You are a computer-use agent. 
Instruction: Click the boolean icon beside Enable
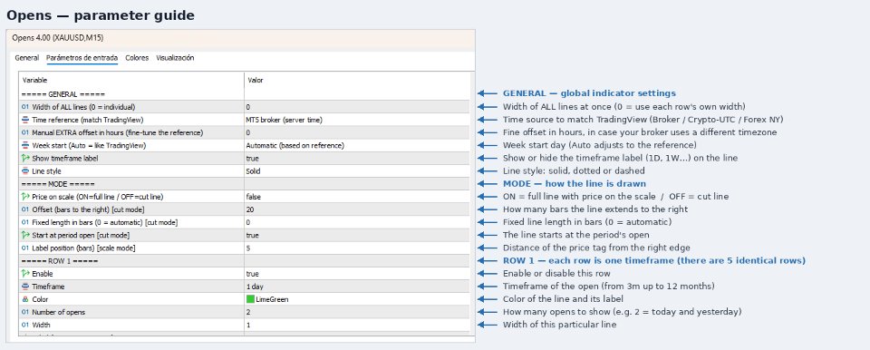pos(25,273)
